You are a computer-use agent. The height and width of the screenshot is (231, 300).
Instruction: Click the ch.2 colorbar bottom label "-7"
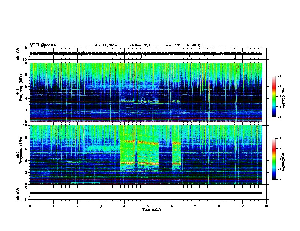279,179
